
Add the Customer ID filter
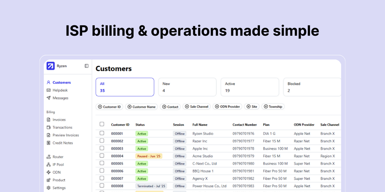(x=109, y=107)
